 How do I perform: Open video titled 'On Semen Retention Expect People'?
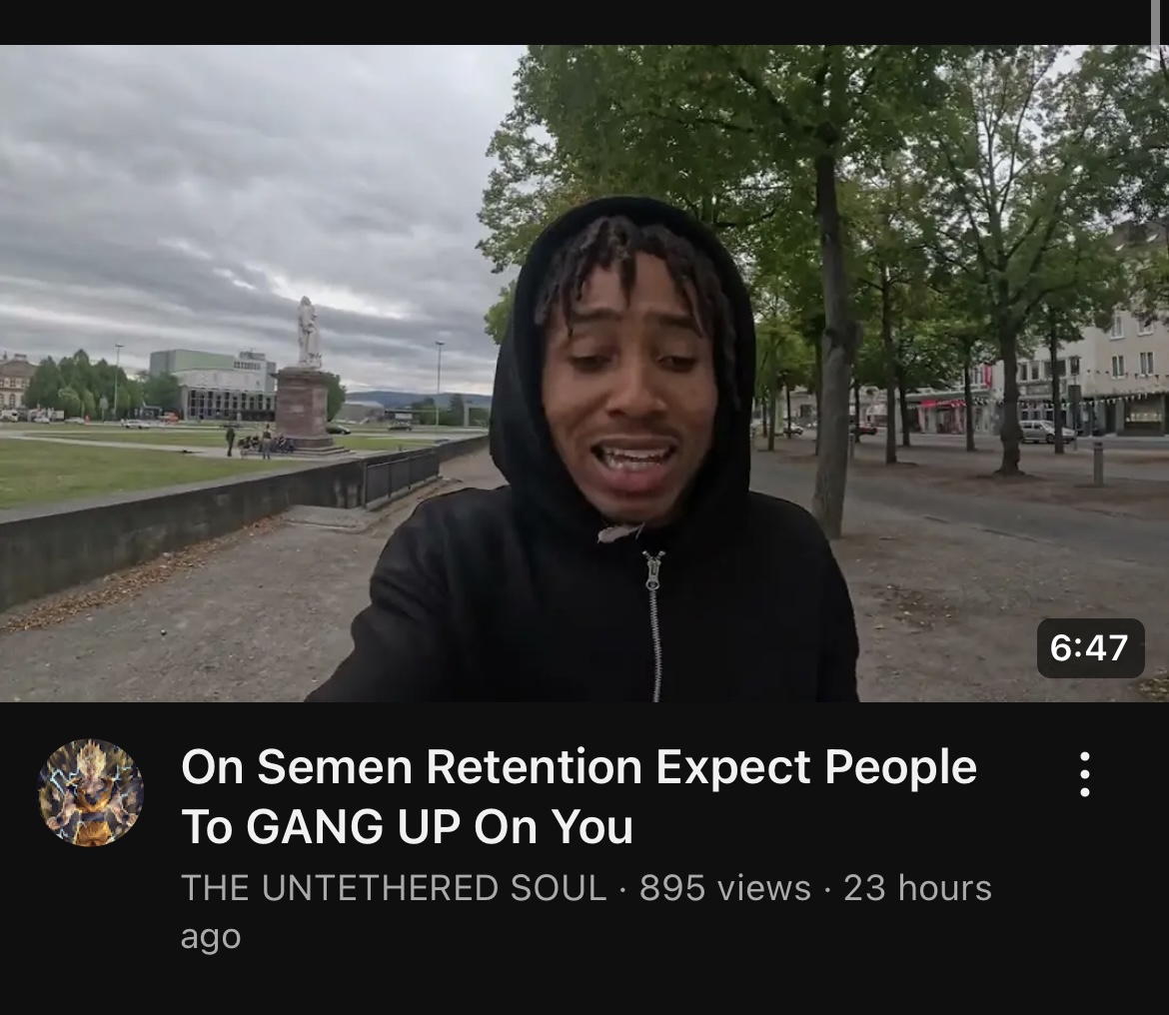(579, 767)
